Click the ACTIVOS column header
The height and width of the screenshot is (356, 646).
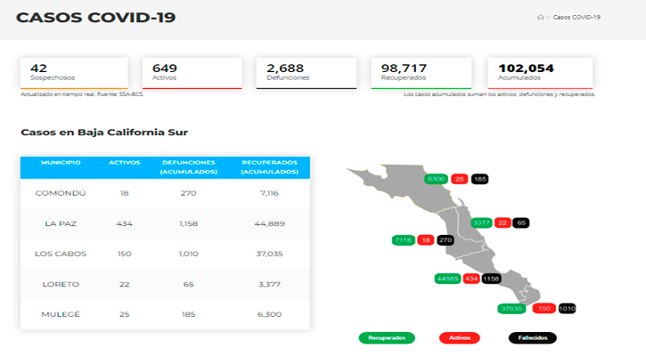pyautogui.click(x=125, y=163)
